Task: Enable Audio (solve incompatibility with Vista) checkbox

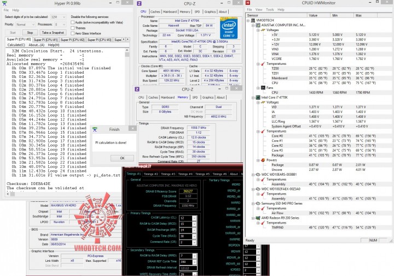Action: (x=73, y=22)
